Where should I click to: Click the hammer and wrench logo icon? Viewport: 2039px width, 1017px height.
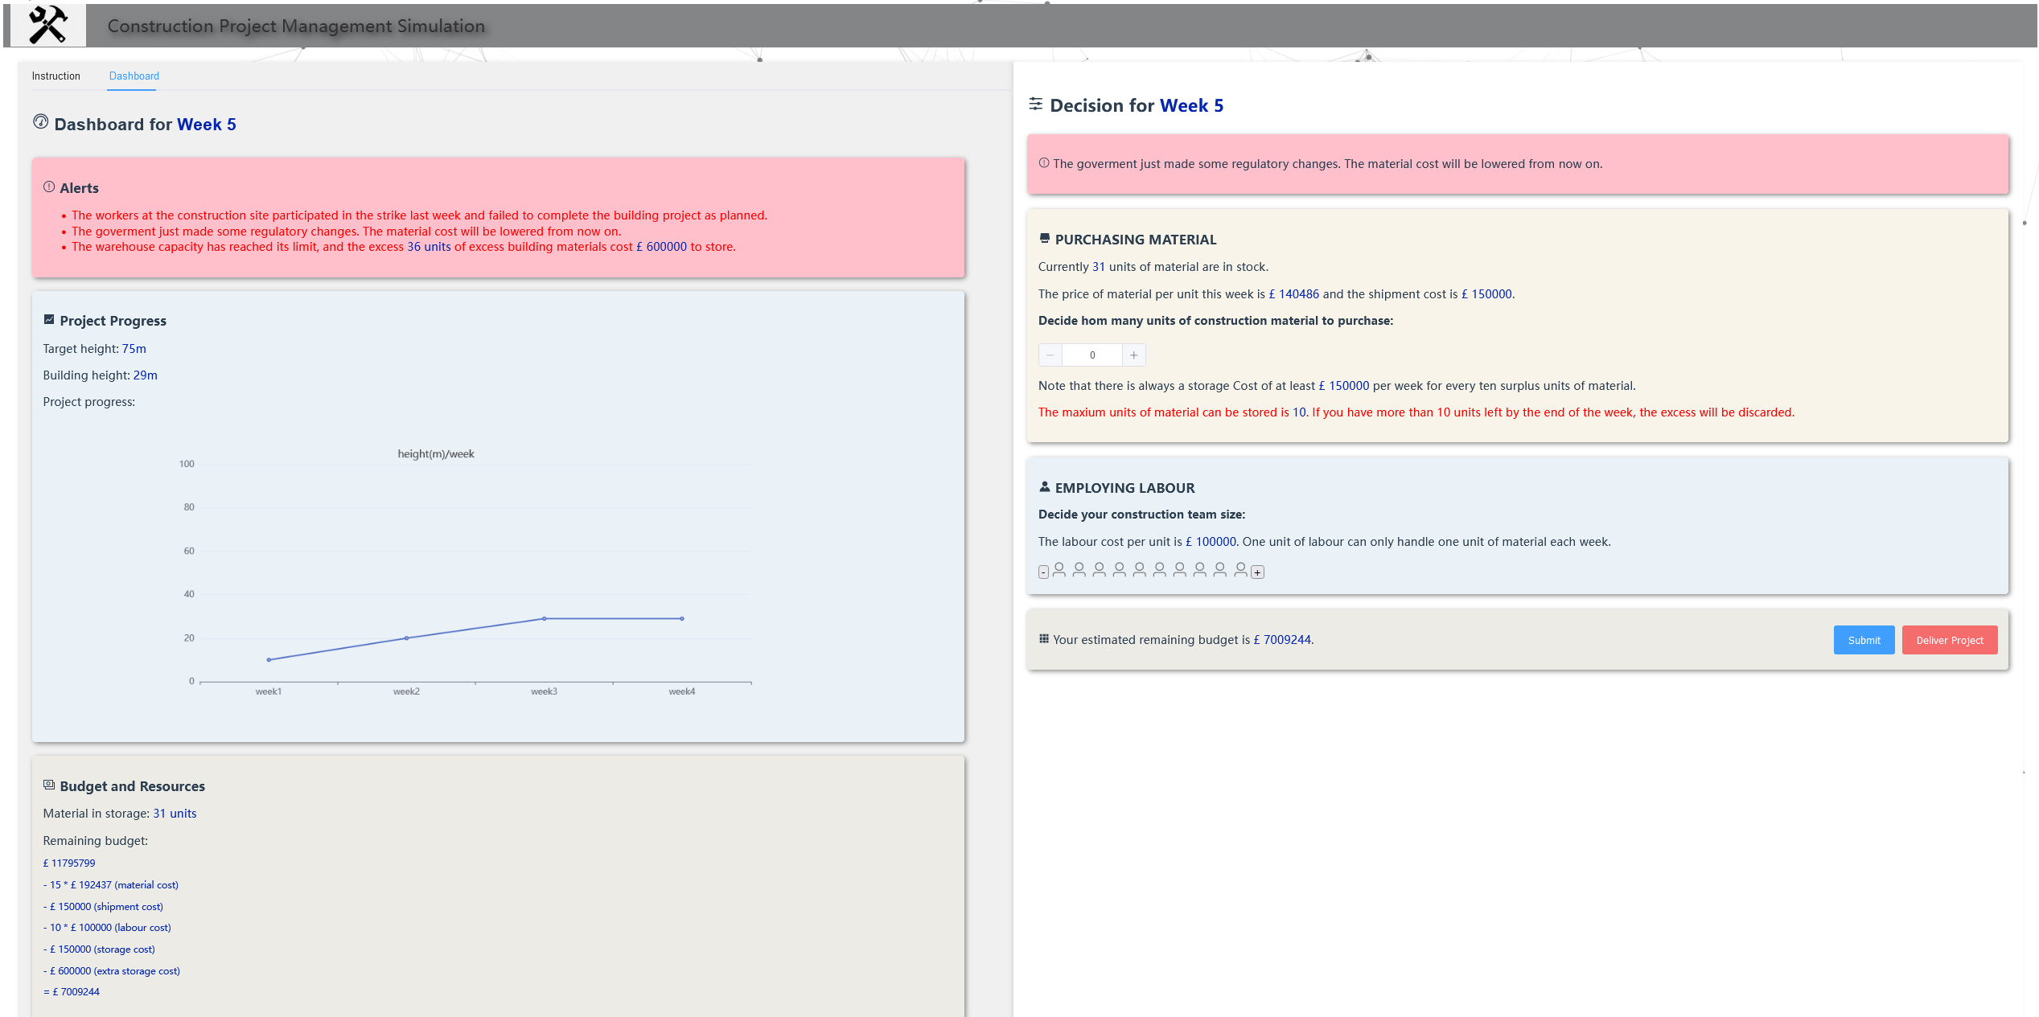pyautogui.click(x=47, y=25)
